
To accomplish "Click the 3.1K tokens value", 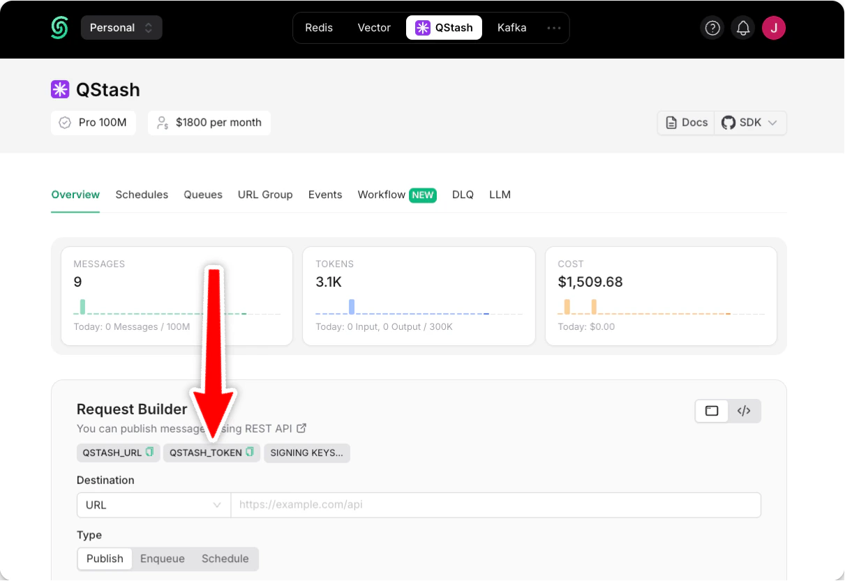I will (329, 282).
